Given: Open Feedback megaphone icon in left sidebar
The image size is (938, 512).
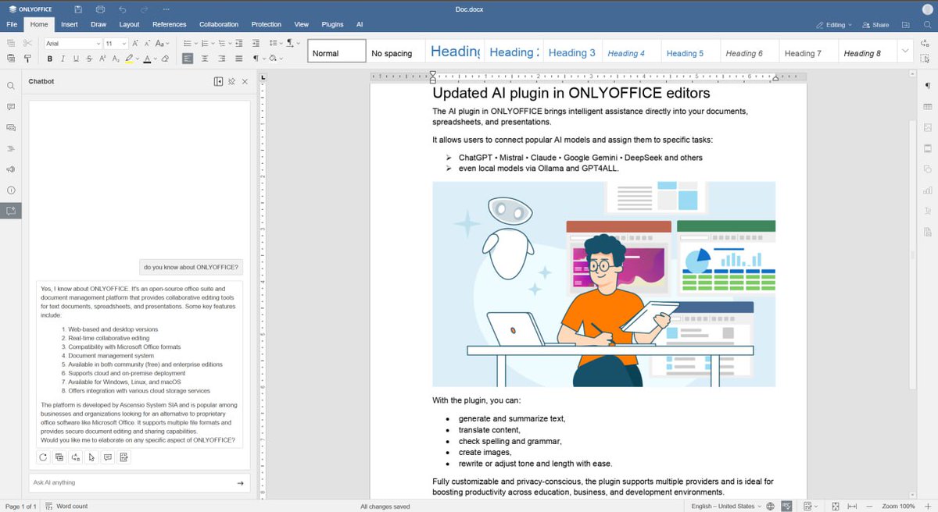Looking at the screenshot, I should 11,169.
